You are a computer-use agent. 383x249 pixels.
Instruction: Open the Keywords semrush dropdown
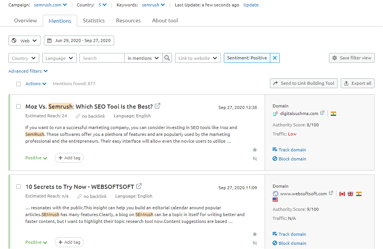point(154,5)
